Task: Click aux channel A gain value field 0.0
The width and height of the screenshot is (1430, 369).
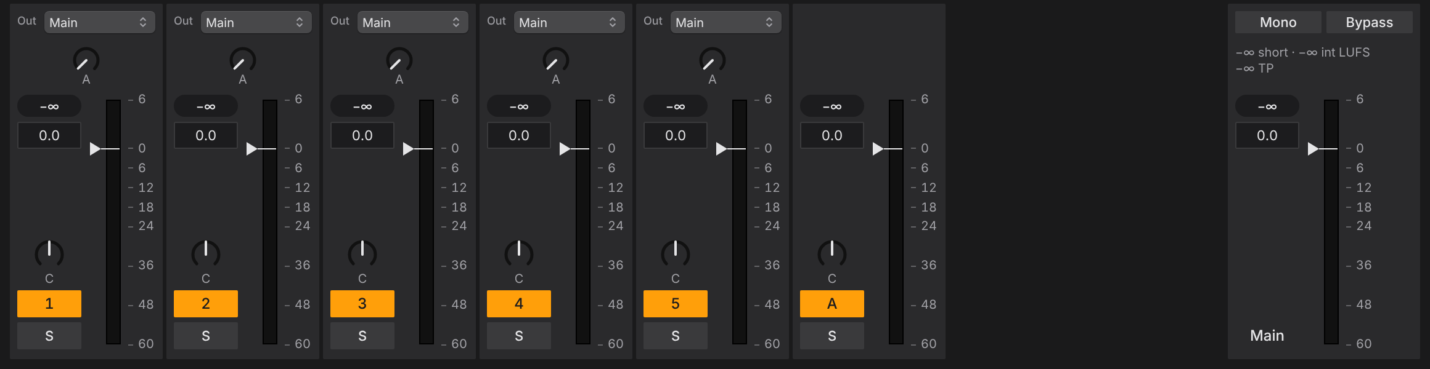Action: 832,135
